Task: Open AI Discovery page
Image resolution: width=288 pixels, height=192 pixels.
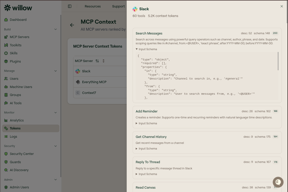Action: point(19,170)
